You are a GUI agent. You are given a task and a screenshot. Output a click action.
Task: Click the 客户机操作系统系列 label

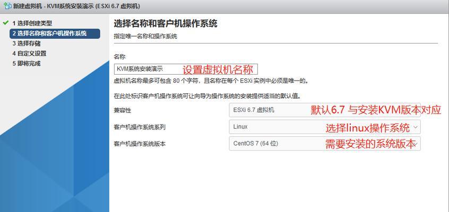click(x=140, y=127)
